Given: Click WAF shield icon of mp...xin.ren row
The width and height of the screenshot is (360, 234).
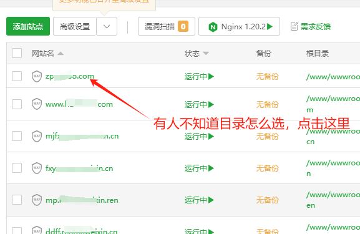Looking at the screenshot, I should click(37, 200).
